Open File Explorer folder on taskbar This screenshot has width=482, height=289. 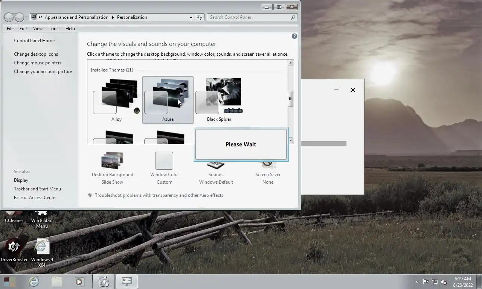57,281
